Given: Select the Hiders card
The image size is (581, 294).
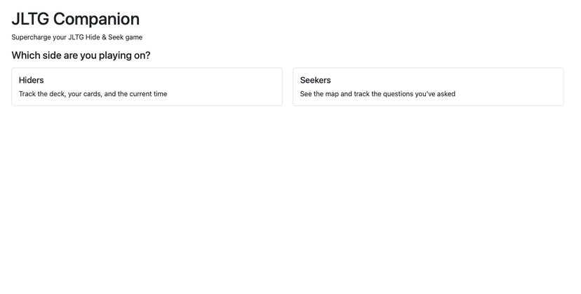Looking at the screenshot, I should point(147,87).
